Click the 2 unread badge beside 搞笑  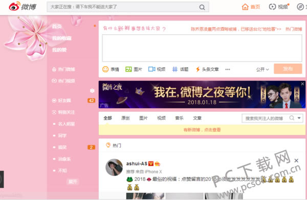pyautogui.click(x=91, y=147)
